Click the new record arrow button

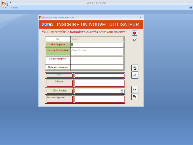[x=135, y=89]
